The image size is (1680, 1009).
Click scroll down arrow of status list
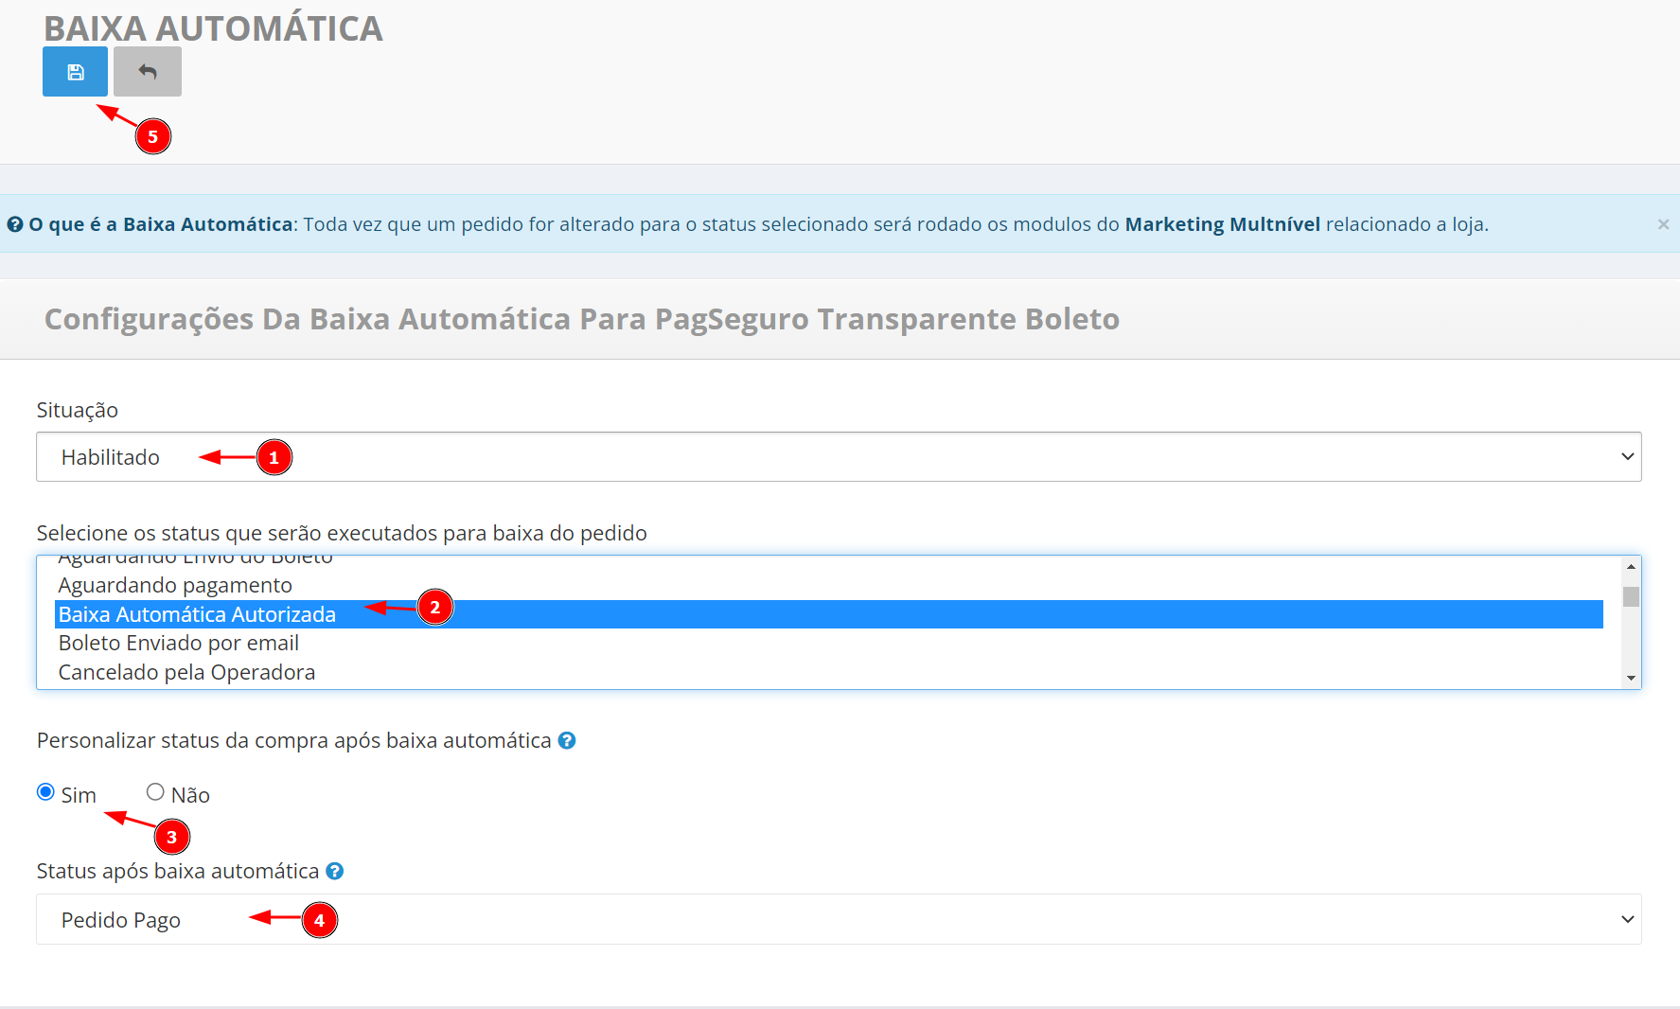point(1631,678)
